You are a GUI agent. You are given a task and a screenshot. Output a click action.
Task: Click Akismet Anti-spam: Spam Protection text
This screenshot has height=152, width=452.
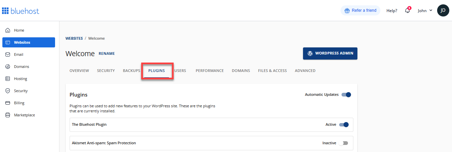(104, 143)
